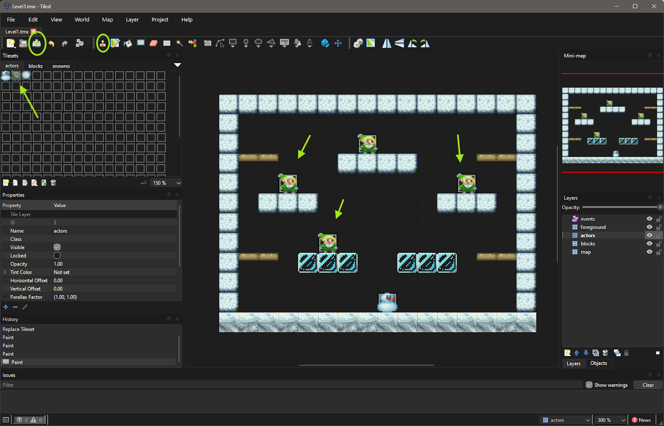Save the map with the toolbar icon
The height and width of the screenshot is (426, 664).
tap(37, 43)
